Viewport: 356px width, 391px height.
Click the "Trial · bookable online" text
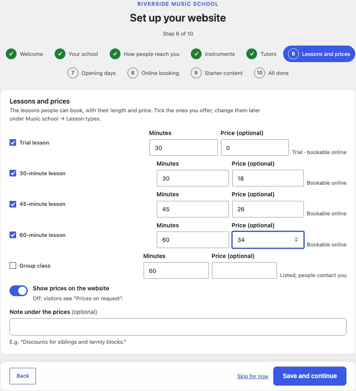click(319, 152)
